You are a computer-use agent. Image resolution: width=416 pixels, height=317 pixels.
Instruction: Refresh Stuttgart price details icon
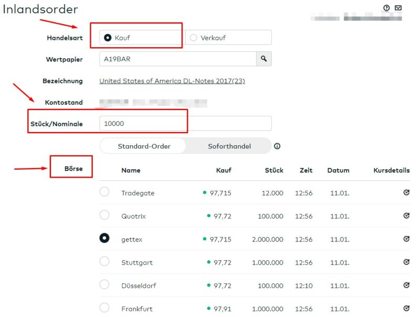406,262
